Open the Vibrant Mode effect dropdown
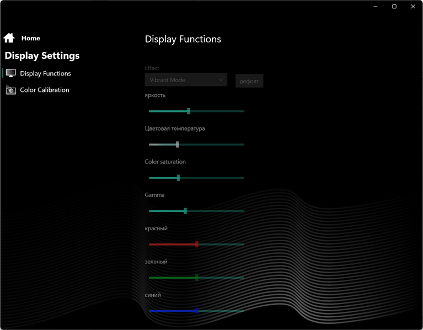 pos(186,80)
